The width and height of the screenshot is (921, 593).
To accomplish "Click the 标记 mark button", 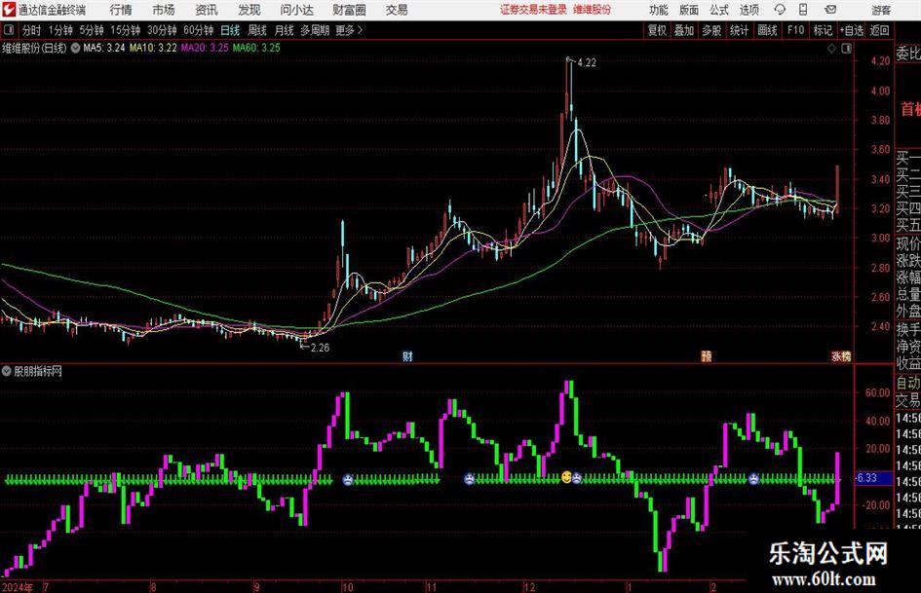I will coord(823,30).
